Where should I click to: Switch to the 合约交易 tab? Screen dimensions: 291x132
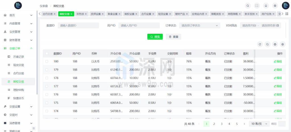[x=47, y=14]
